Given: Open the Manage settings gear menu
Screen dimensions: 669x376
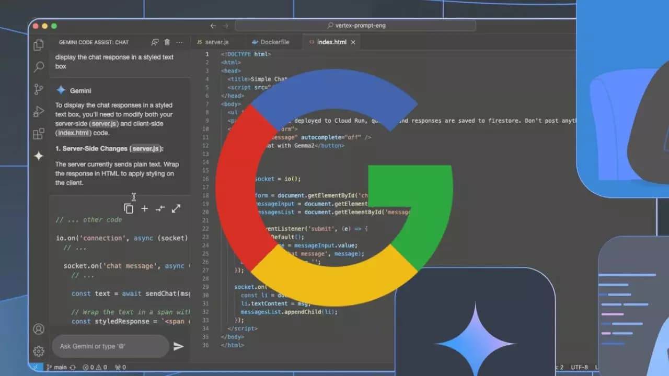Looking at the screenshot, I should pos(38,351).
